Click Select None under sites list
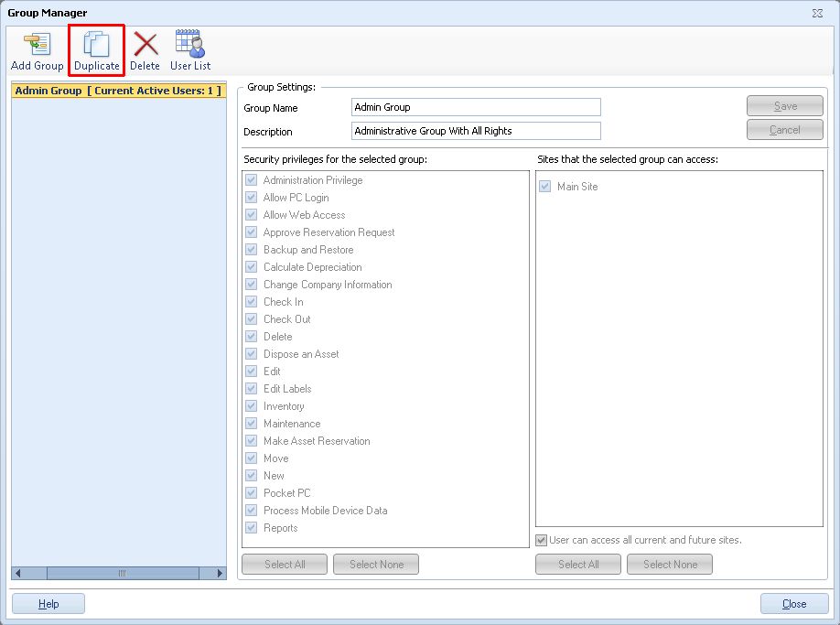Viewport: 840px width, 625px height. point(670,565)
